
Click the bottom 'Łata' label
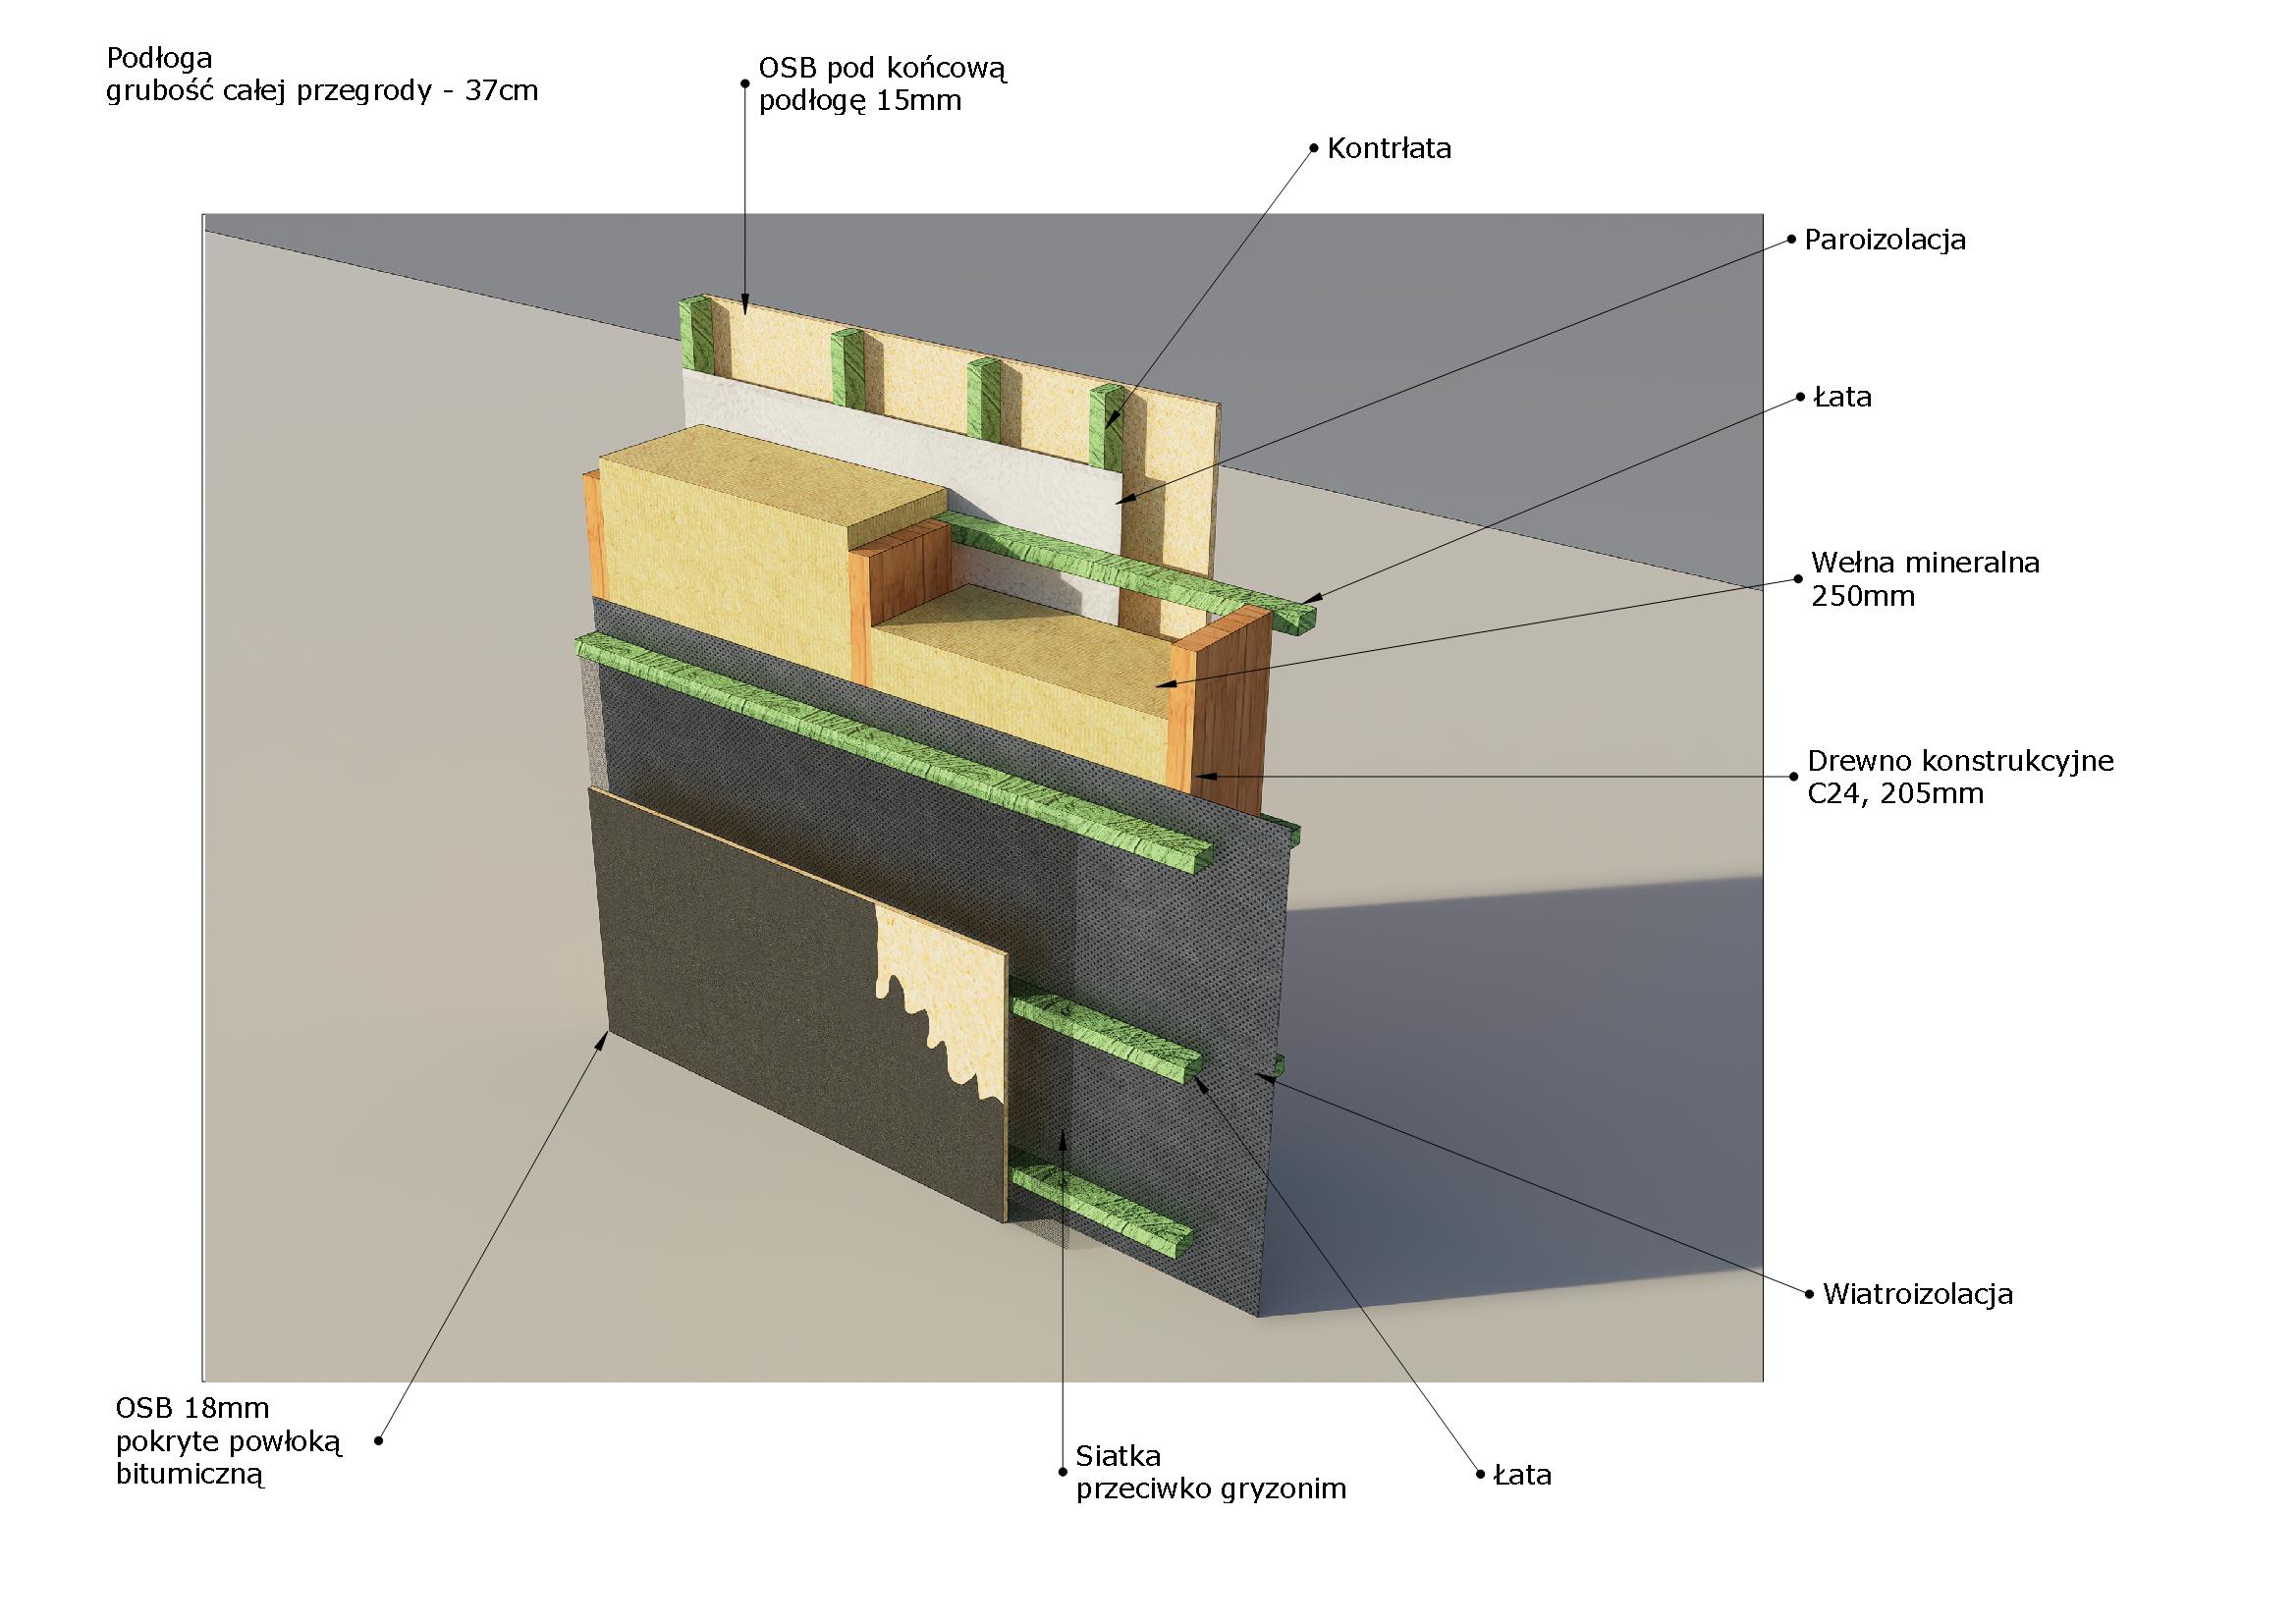pos(1522,1475)
